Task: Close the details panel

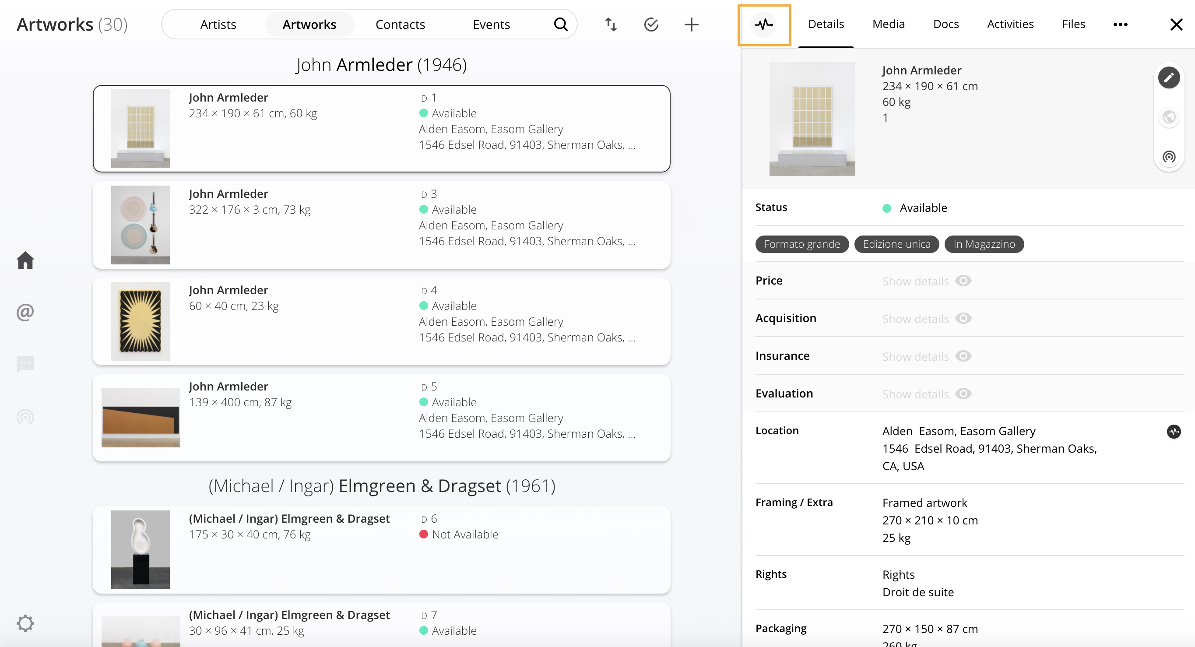Action: [x=1176, y=25]
